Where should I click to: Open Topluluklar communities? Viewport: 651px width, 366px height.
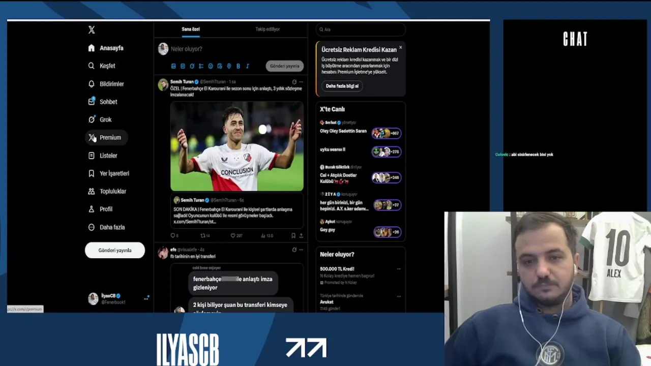click(x=107, y=191)
